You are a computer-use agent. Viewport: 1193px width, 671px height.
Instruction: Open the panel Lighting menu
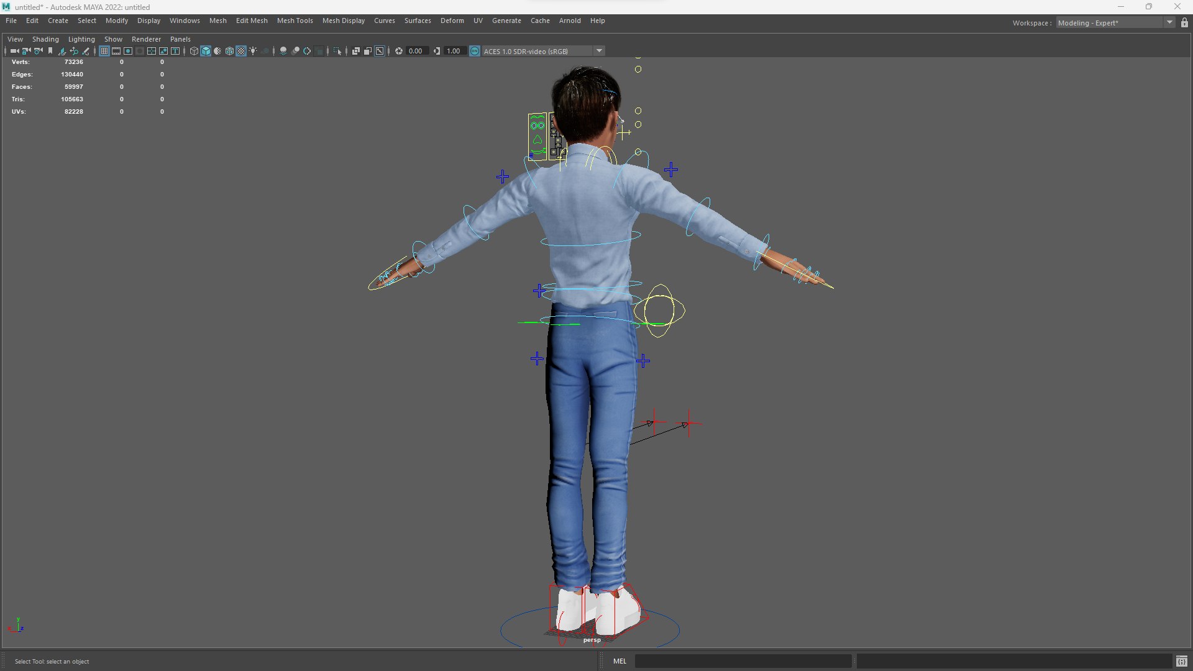81,39
